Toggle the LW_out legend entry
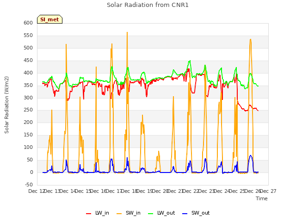 [161, 213]
